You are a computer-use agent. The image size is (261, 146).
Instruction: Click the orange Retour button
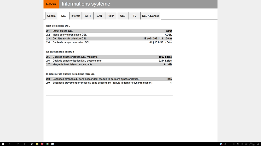click(x=51, y=4)
